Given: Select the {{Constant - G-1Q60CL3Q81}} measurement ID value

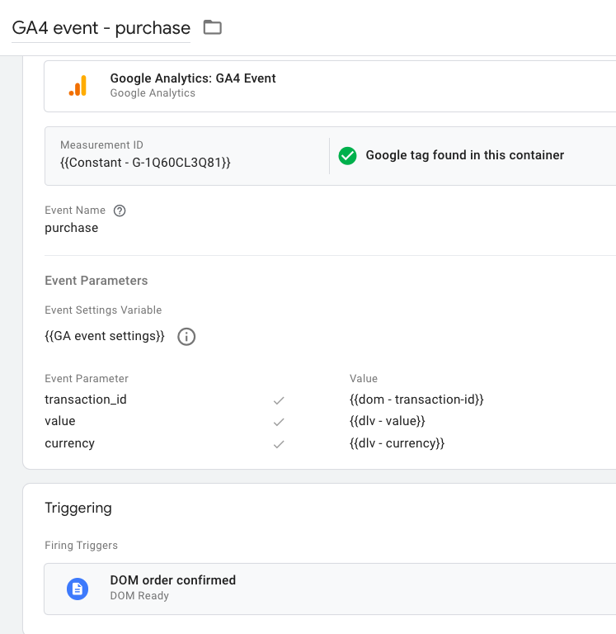Looking at the screenshot, I should tap(145, 163).
